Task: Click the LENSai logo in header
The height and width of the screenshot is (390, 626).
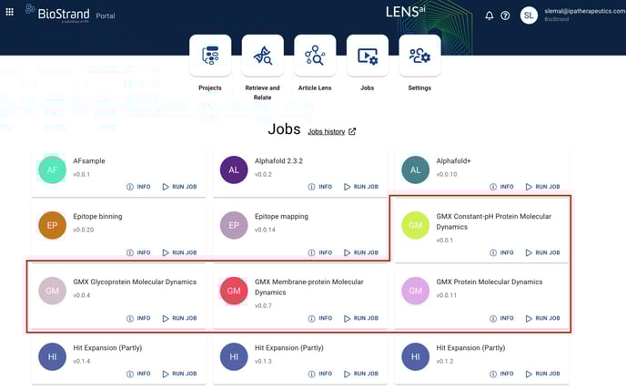Action: click(x=405, y=12)
